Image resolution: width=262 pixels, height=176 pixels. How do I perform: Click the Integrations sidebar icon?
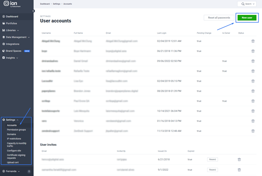click(4, 44)
